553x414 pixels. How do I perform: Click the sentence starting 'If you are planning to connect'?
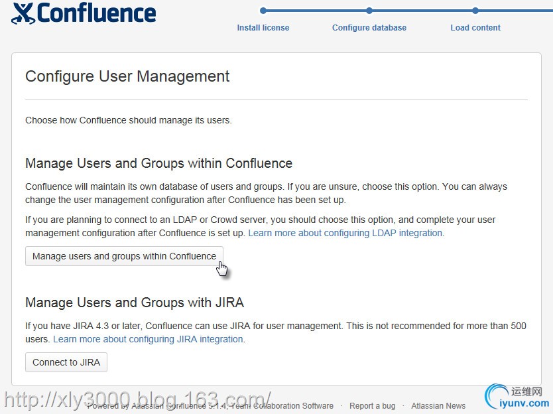[261, 226]
